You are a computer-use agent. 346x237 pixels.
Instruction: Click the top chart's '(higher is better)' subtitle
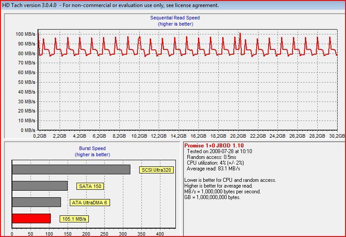(x=175, y=24)
